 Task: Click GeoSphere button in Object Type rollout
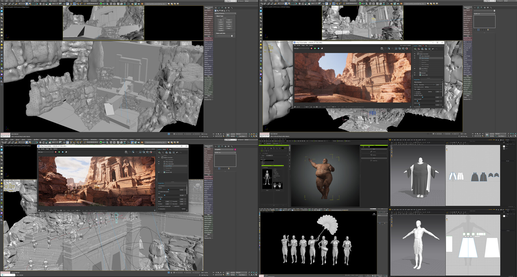[229, 22]
